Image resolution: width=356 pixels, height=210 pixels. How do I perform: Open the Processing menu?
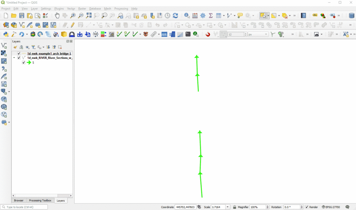(121, 8)
